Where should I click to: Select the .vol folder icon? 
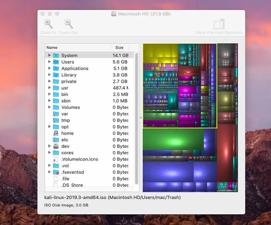point(56,165)
